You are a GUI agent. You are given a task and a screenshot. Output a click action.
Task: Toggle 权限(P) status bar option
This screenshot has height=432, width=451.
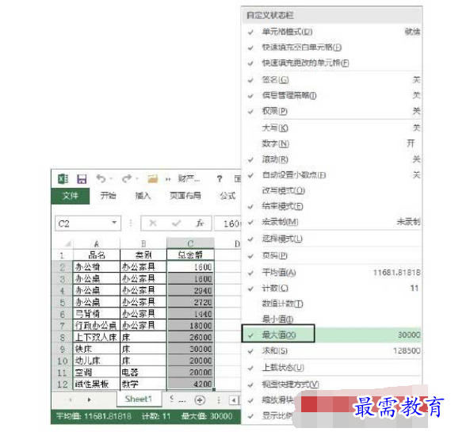click(x=331, y=111)
